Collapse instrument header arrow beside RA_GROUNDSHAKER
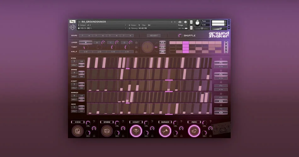Viewport: 299px width, 157px height. click(x=79, y=22)
